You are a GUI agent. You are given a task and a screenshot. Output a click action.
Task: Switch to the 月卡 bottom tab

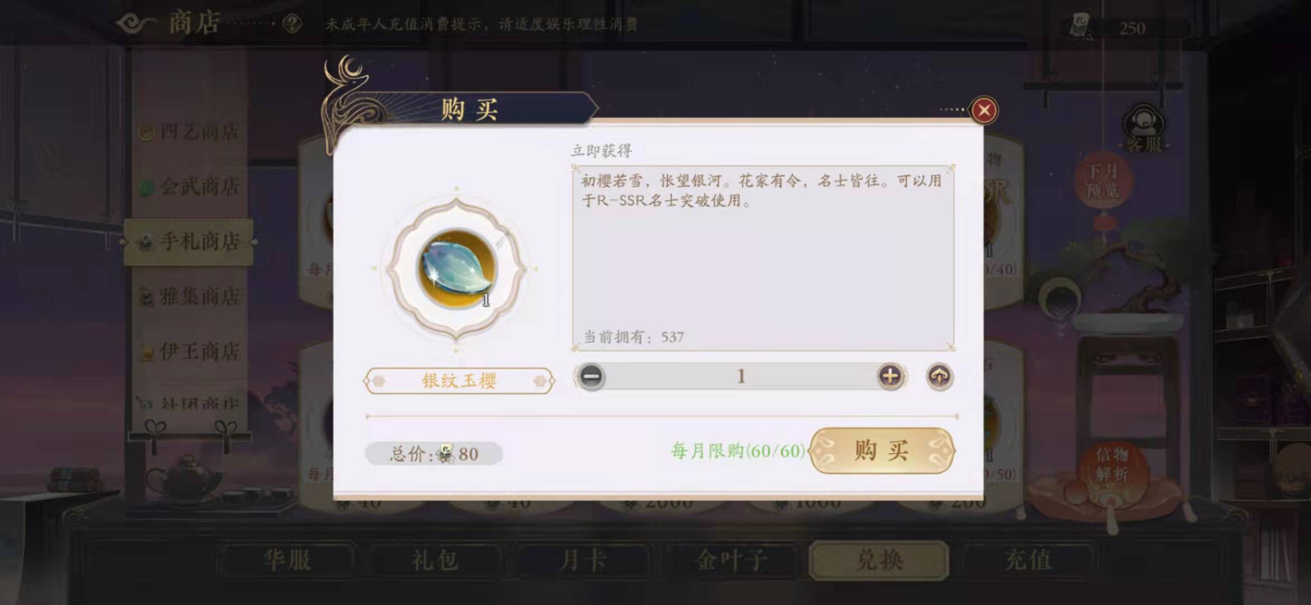[583, 560]
